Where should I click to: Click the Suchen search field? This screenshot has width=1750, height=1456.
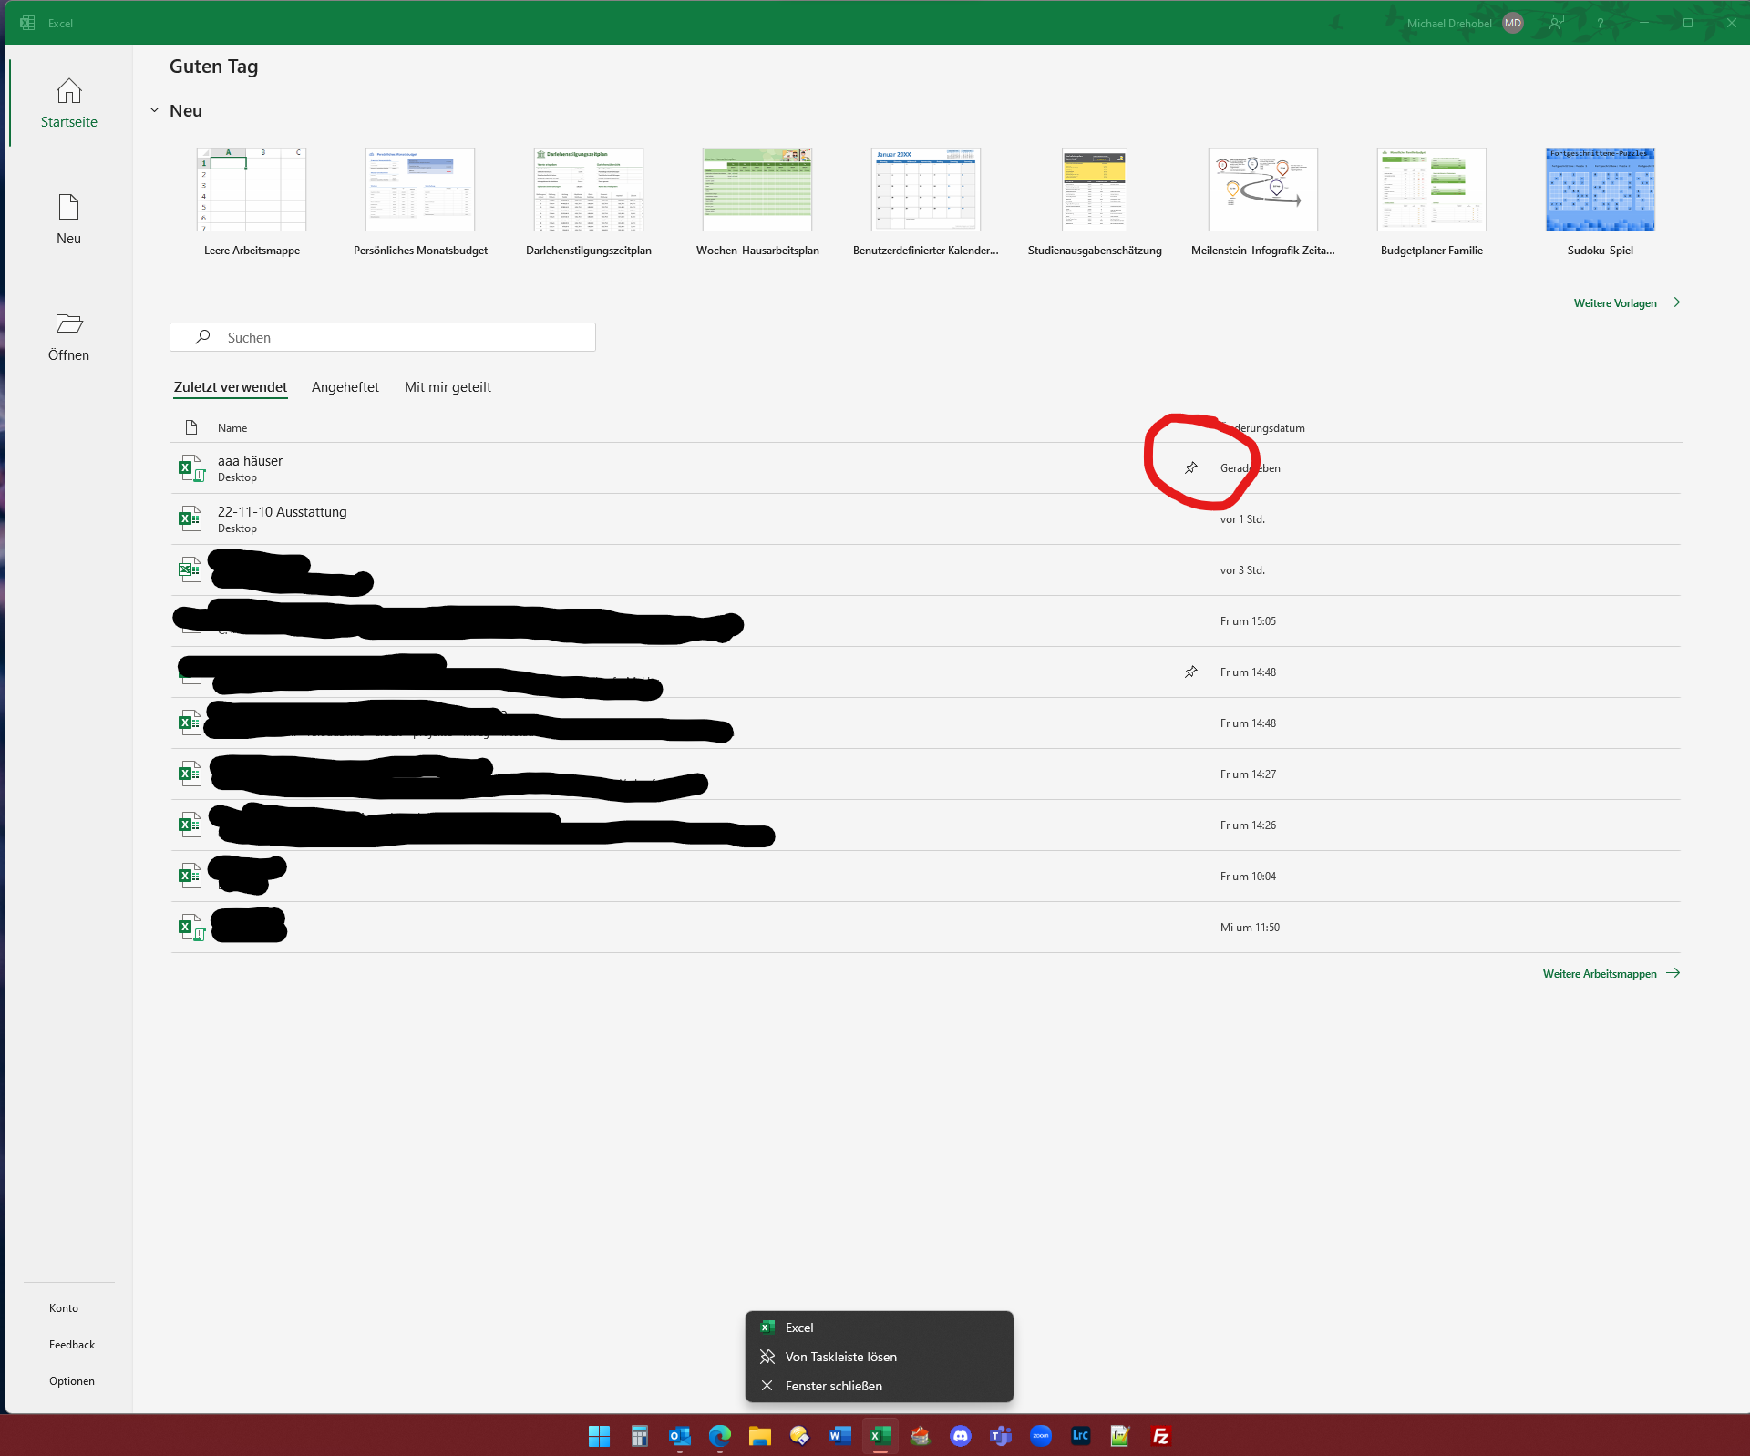(383, 337)
